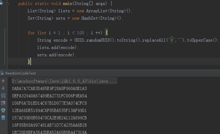Image resolution: width=220 pixels, height=134 pixels.
Task: Click randomUUID method call in code
Action: [x=98, y=40]
